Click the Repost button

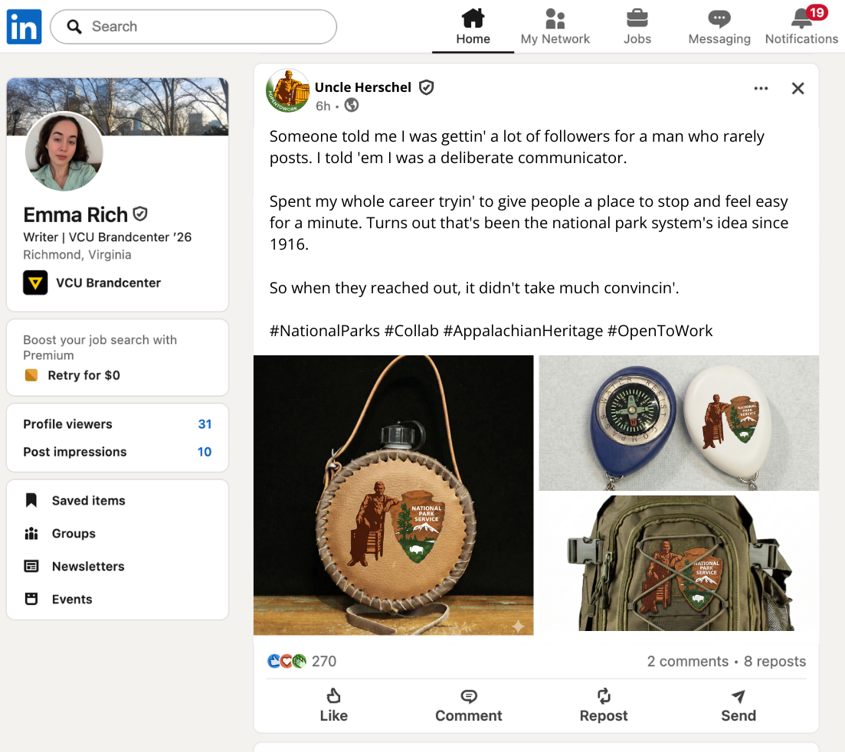pos(604,706)
